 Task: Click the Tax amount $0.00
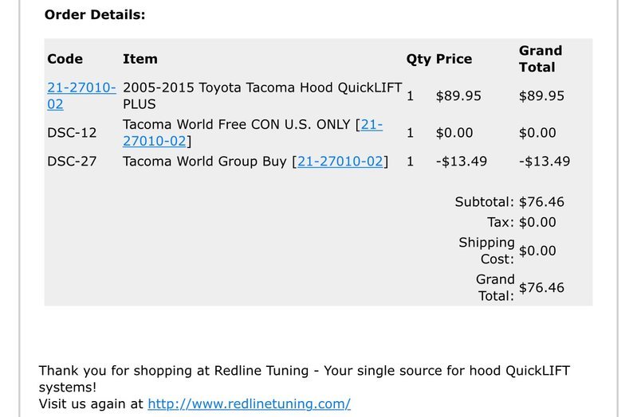click(537, 222)
